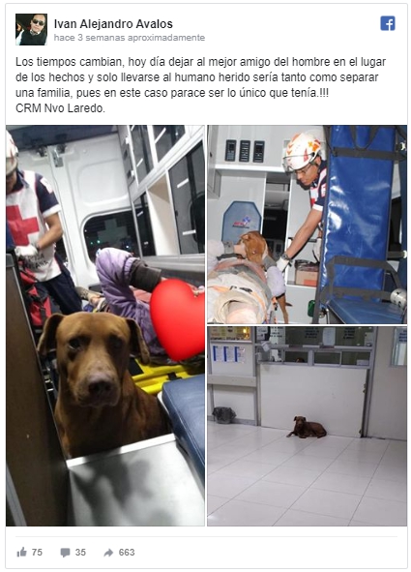Click the 'hace 3 semanas aproximadamente' timestamp
The image size is (411, 572).
coord(130,38)
